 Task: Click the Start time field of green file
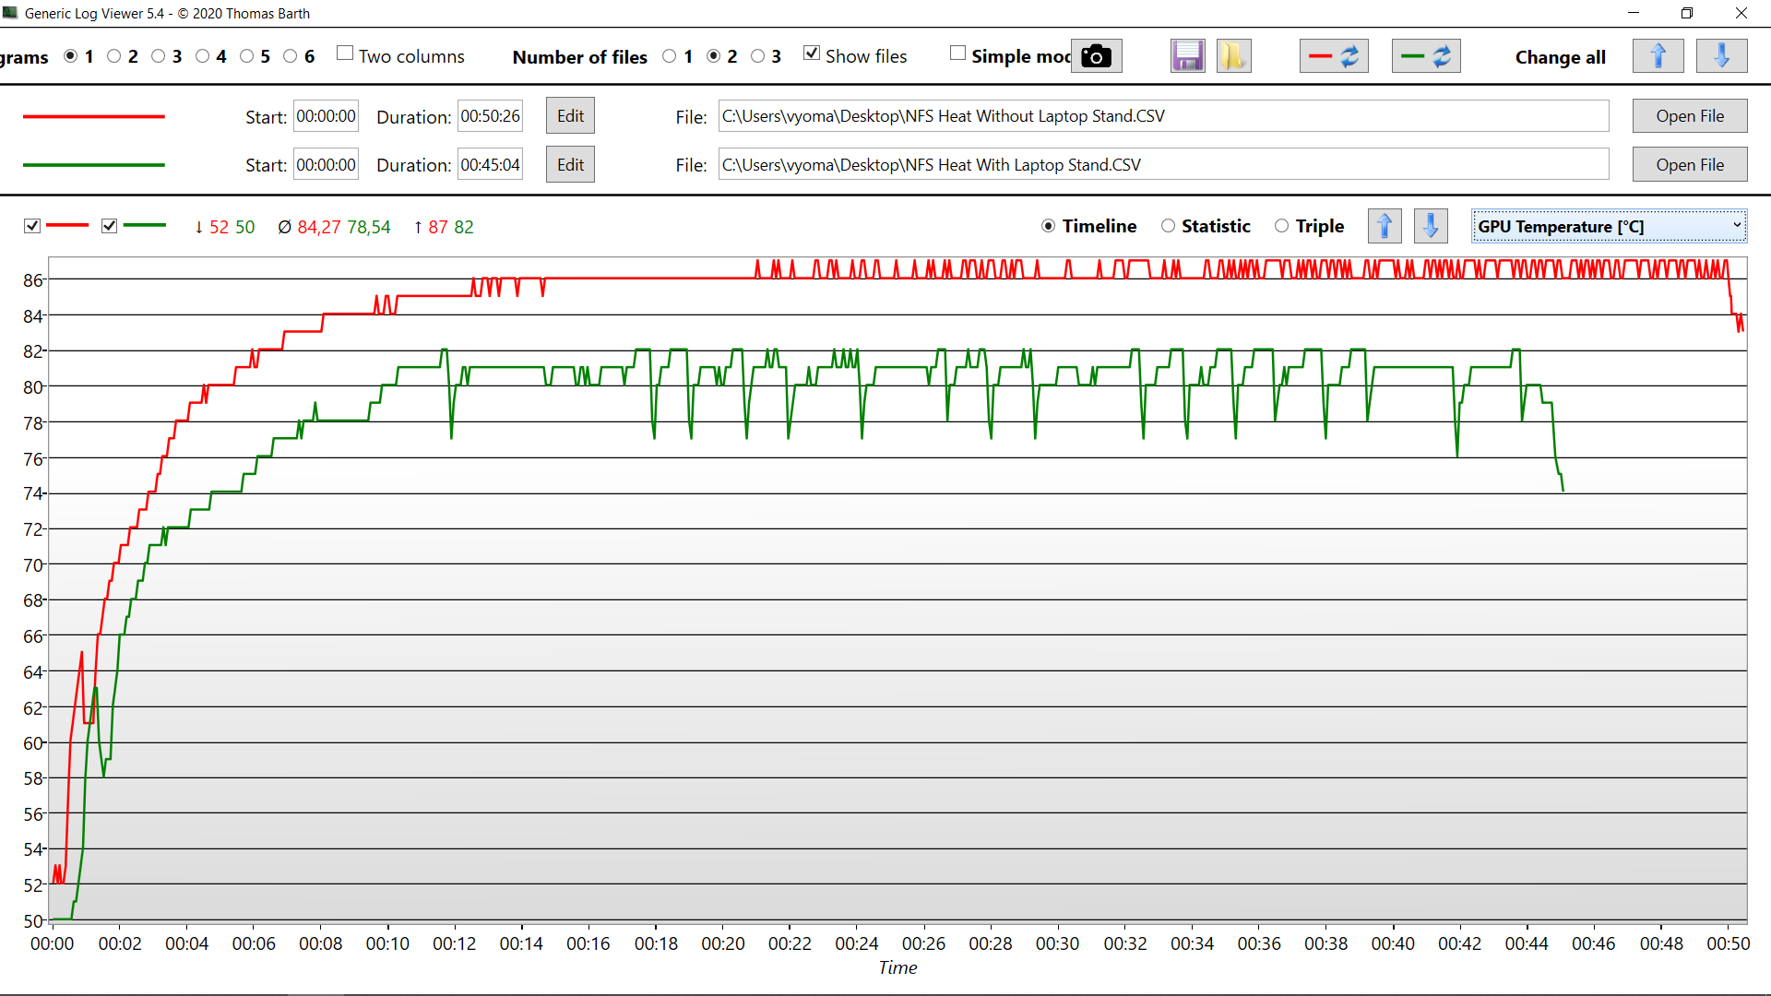pyautogui.click(x=326, y=165)
